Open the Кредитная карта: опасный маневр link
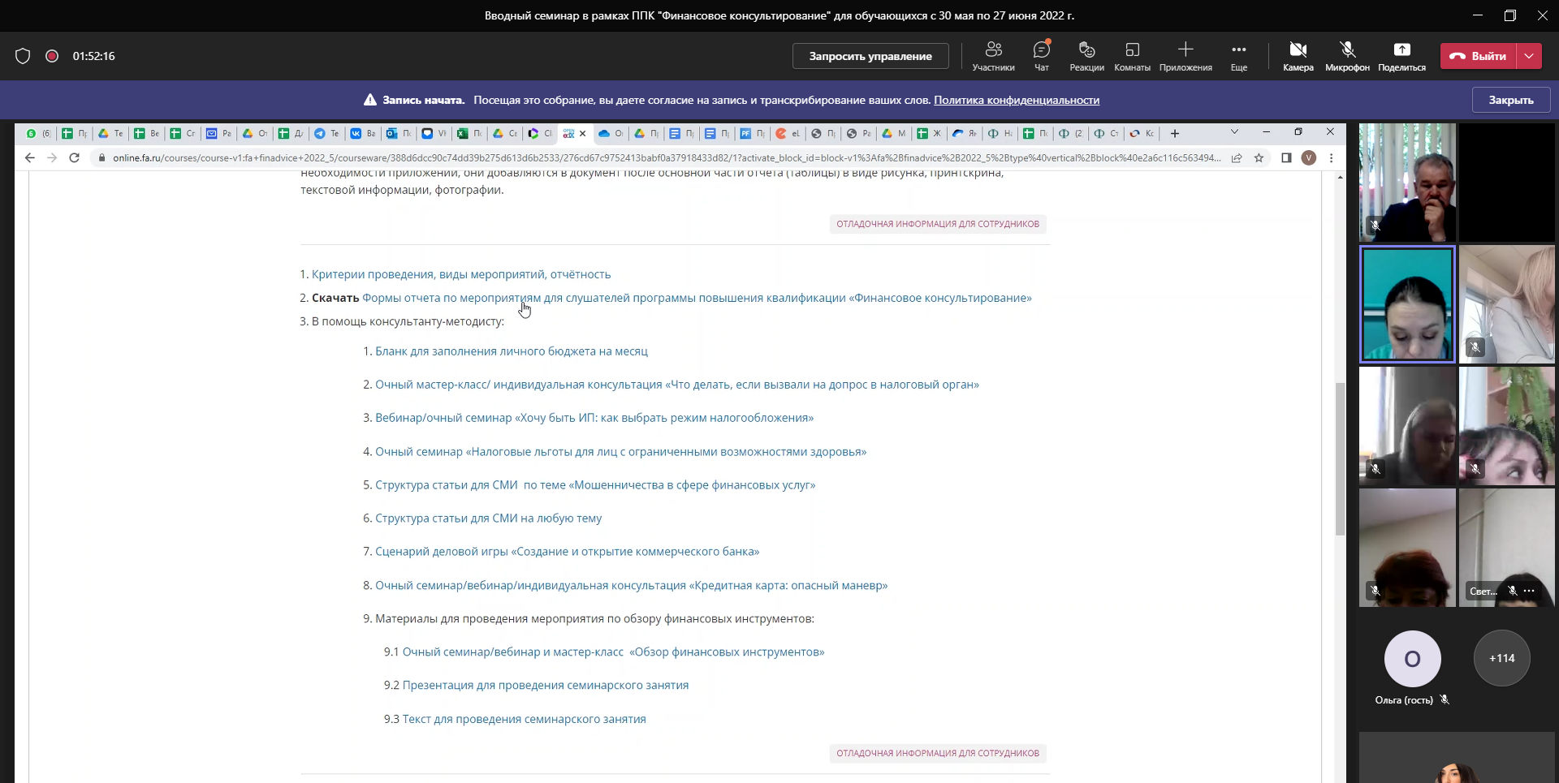Viewport: 1559px width, 783px height. point(631,586)
